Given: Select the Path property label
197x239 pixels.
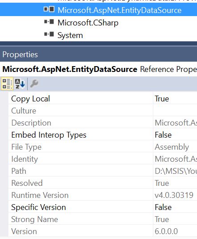Looking at the screenshot, I should pyautogui.click(x=19, y=171).
